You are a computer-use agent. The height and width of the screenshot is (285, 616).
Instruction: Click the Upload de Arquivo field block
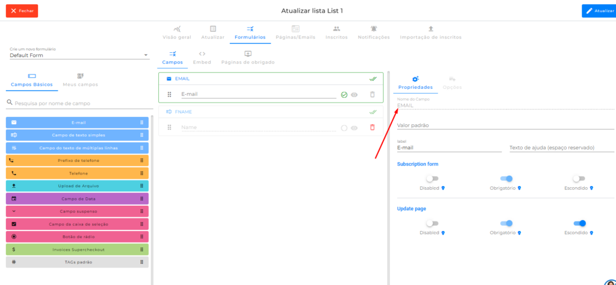(x=78, y=185)
